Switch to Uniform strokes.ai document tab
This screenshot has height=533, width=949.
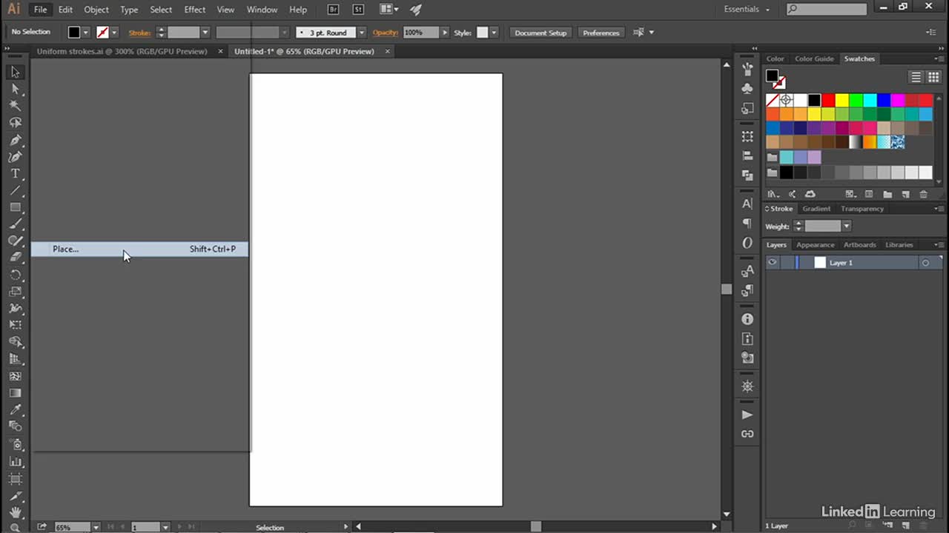point(122,52)
